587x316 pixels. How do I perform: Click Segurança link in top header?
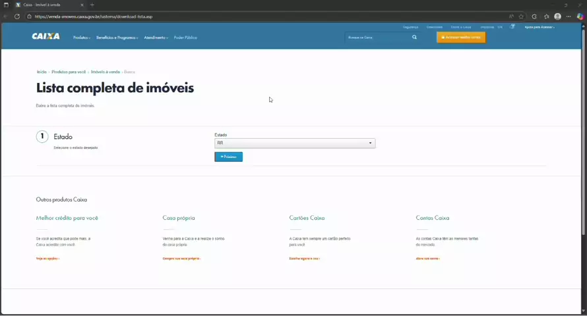click(410, 27)
